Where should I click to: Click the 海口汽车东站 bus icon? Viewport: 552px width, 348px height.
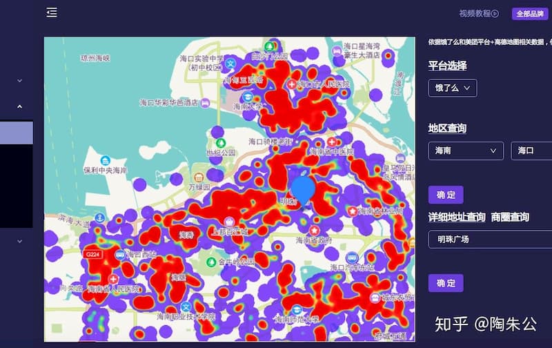point(352,258)
